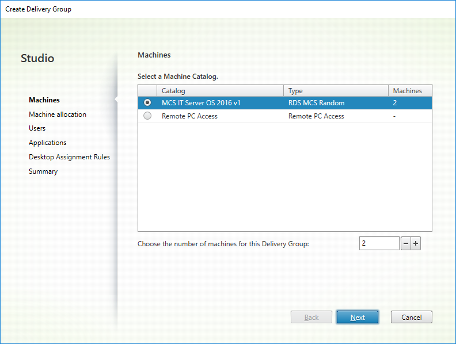Go to the Users step
This screenshot has width=456, height=344.
(37, 128)
